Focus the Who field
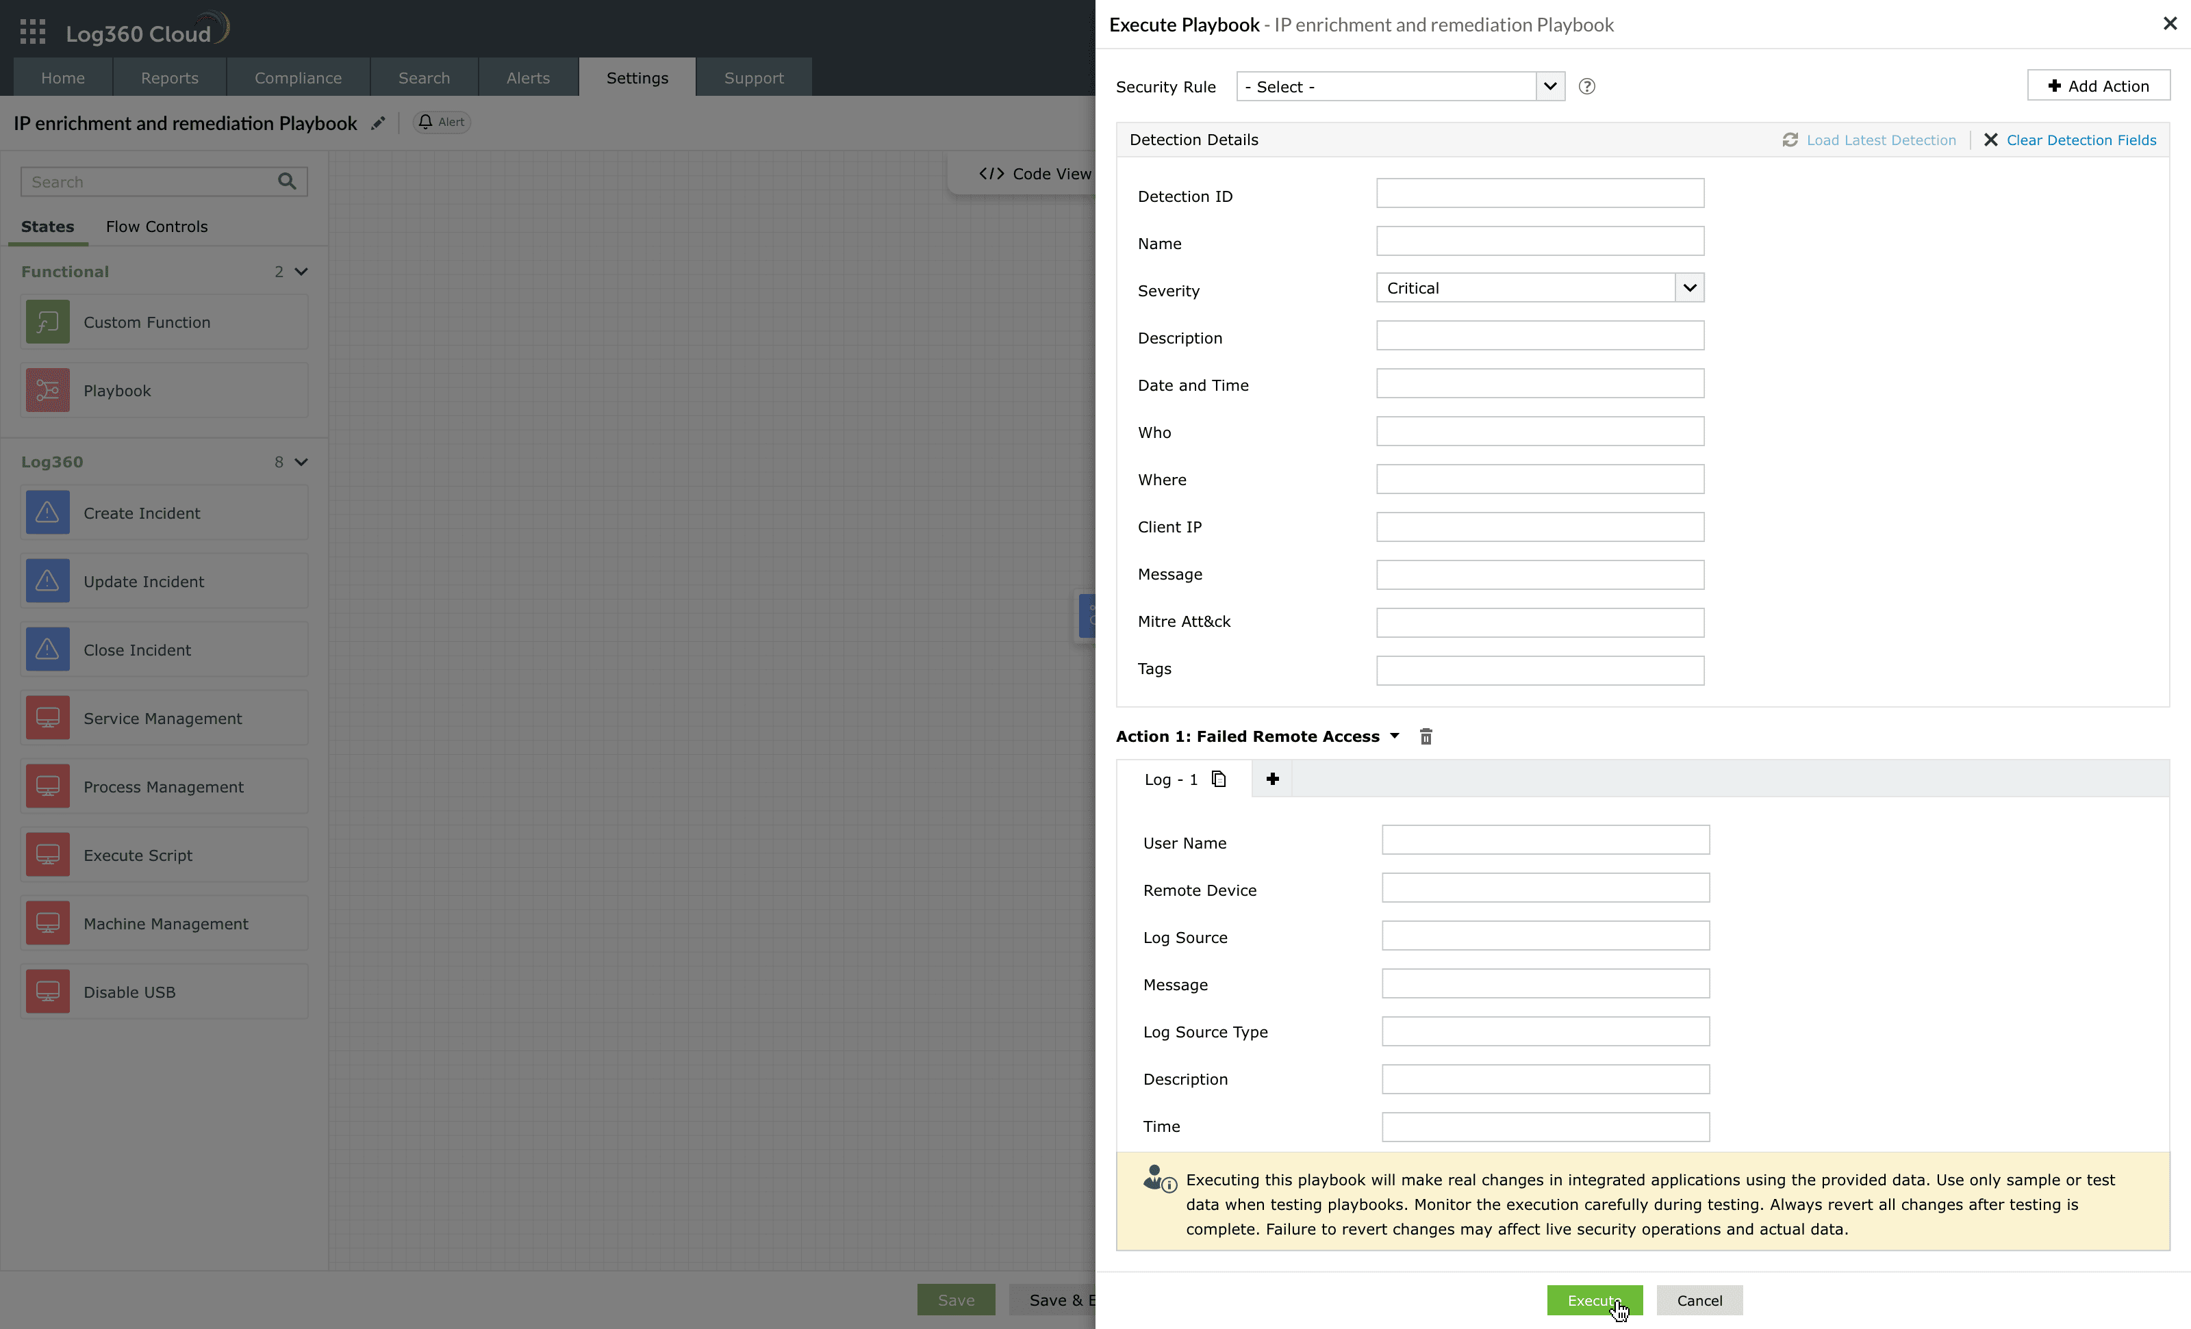Image resolution: width=2191 pixels, height=1329 pixels. pyautogui.click(x=1540, y=431)
